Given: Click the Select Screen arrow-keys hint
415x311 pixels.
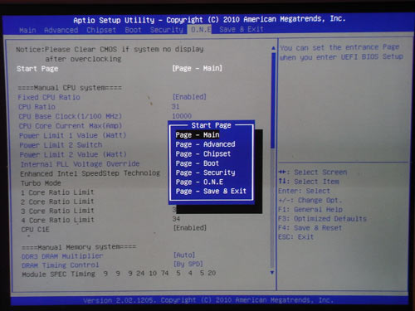Looking at the screenshot, I should [313, 173].
